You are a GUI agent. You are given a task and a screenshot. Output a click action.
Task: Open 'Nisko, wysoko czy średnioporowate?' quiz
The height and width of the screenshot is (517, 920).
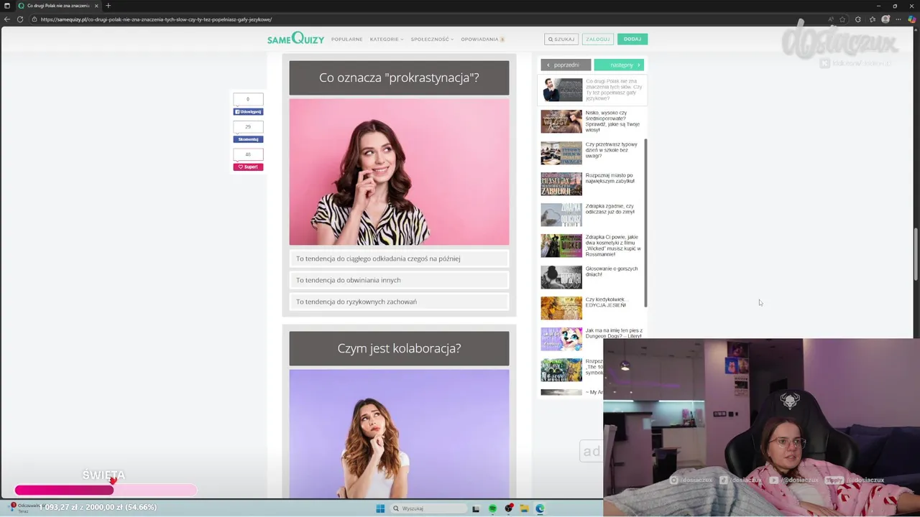click(x=612, y=121)
